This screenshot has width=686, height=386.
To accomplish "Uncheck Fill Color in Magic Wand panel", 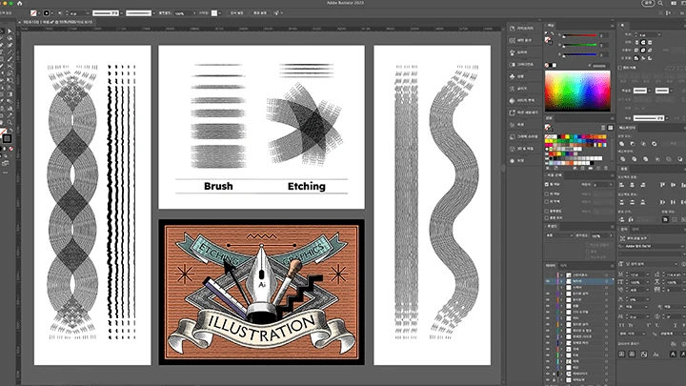I will point(547,185).
